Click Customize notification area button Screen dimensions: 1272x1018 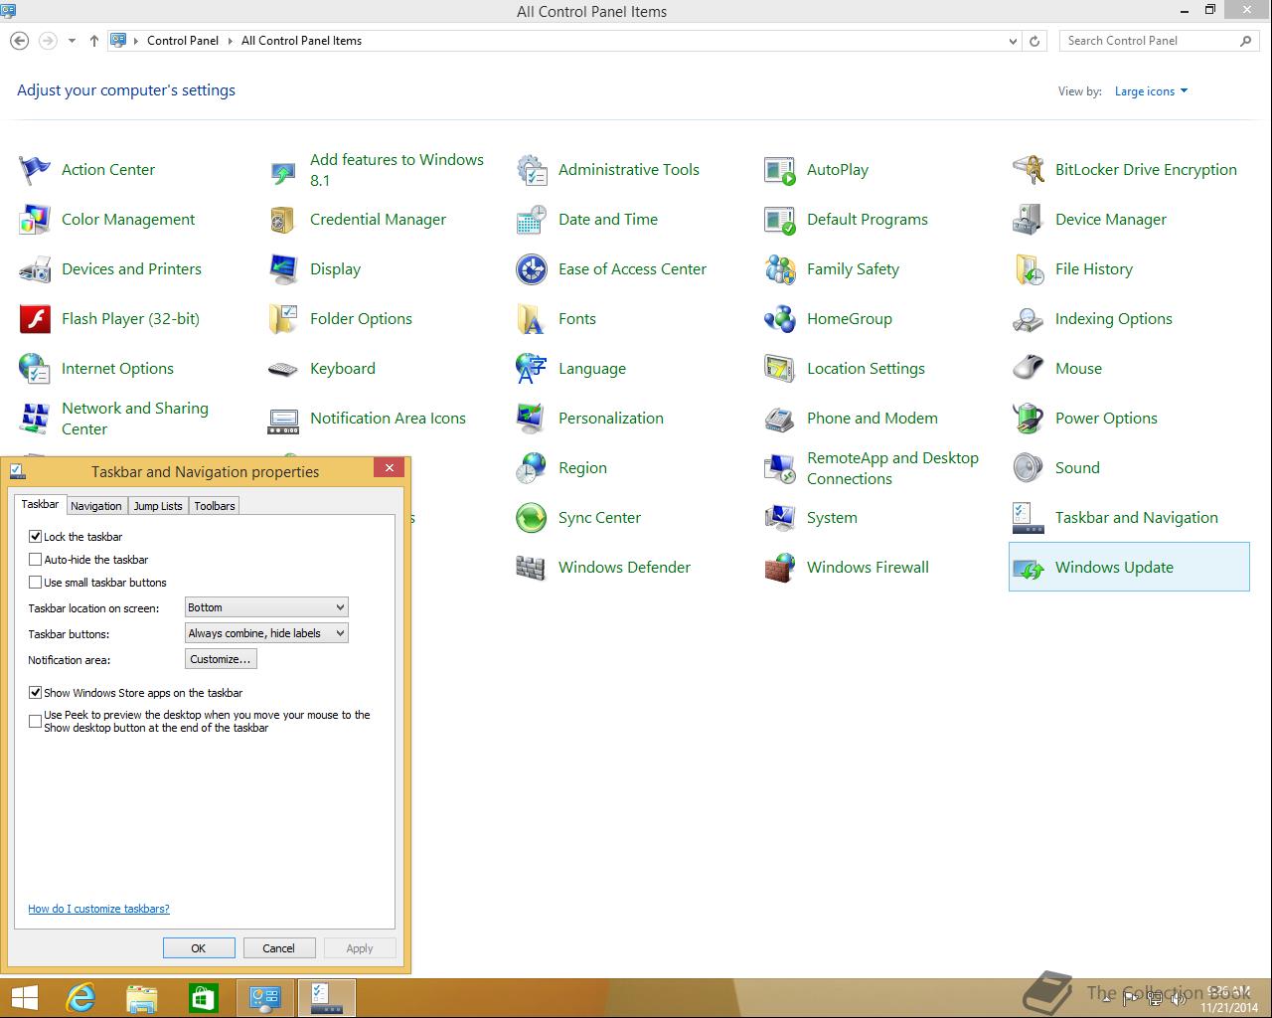click(221, 659)
